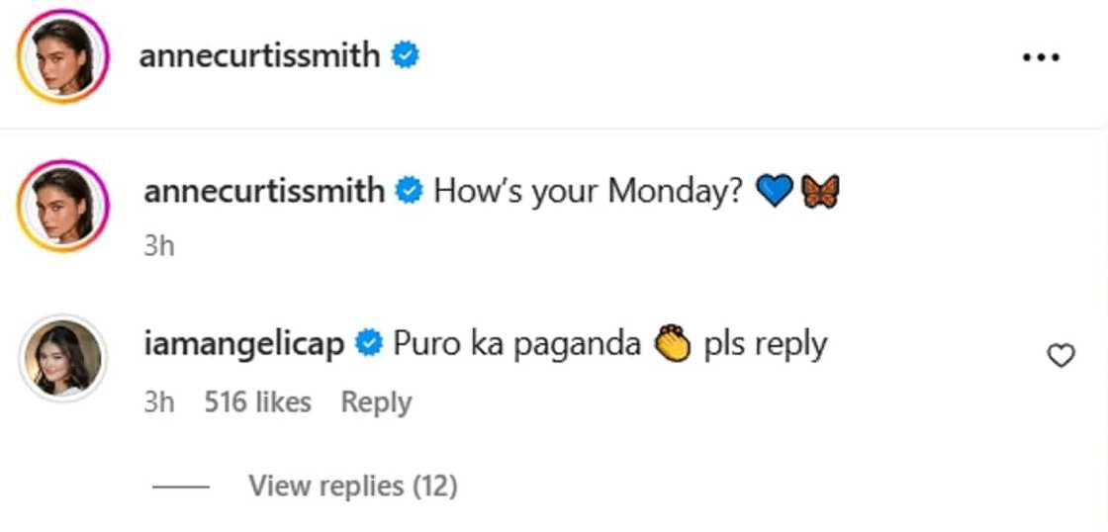The width and height of the screenshot is (1108, 532).
Task: Click the clapping hands emoji in the comment
Action: click(x=673, y=344)
